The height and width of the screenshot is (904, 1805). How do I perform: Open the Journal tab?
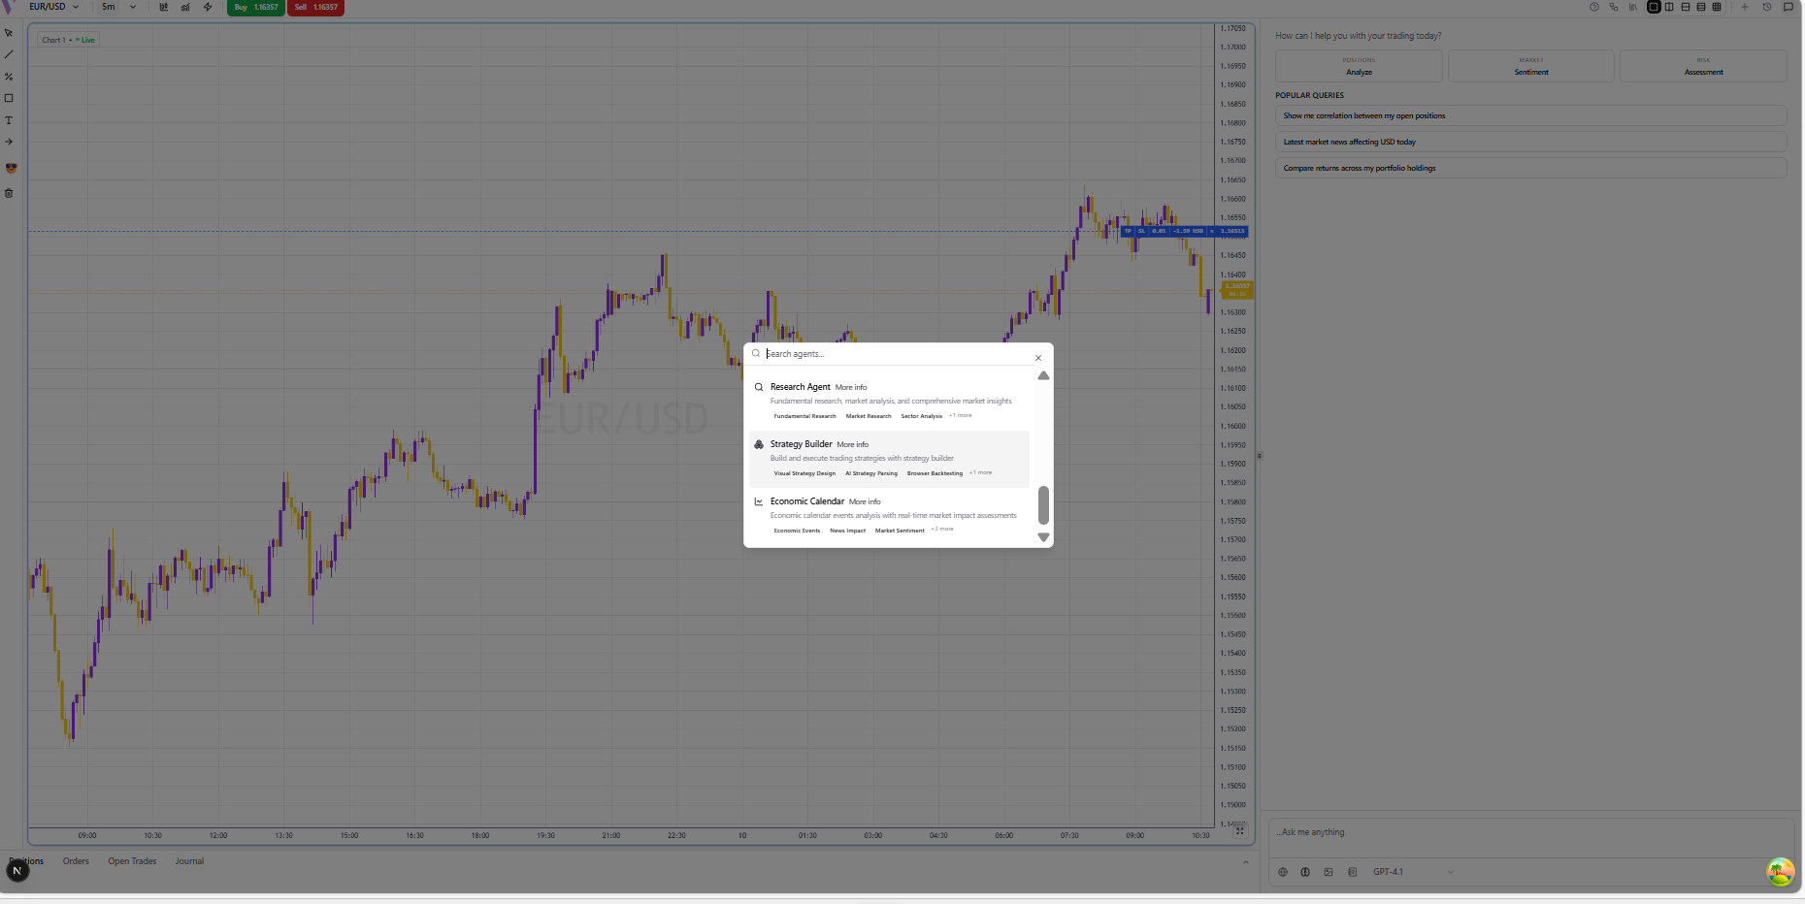pos(189,861)
